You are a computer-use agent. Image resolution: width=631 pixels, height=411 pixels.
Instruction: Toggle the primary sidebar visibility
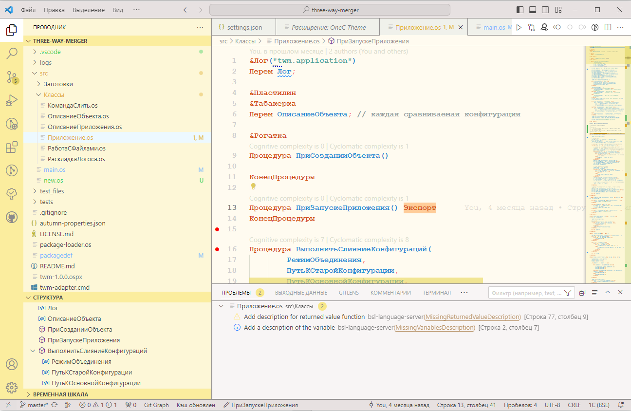coord(520,10)
